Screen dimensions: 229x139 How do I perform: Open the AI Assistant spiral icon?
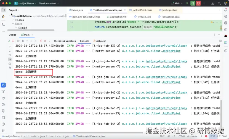pos(226,16)
